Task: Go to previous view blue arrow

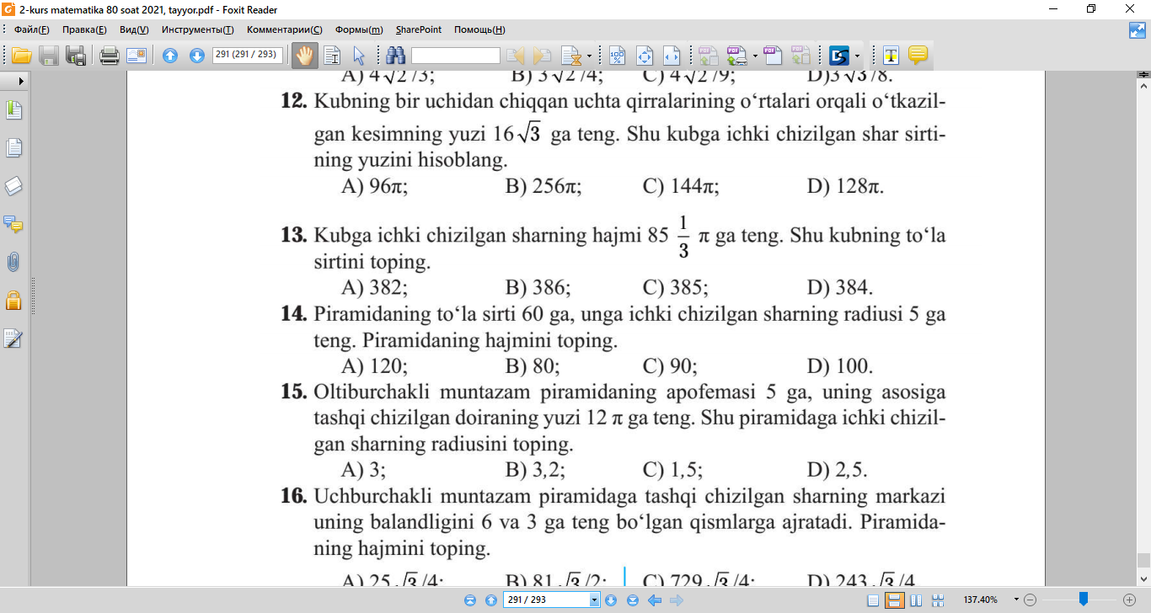Action: click(x=654, y=600)
